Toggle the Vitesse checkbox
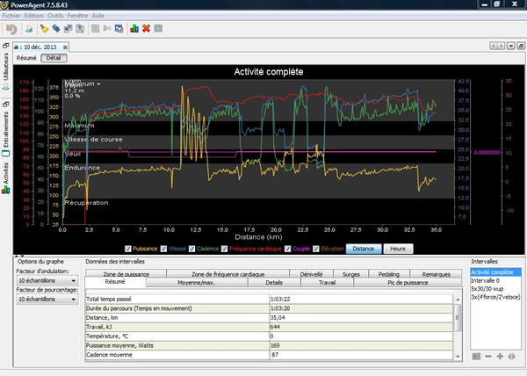 coord(163,249)
